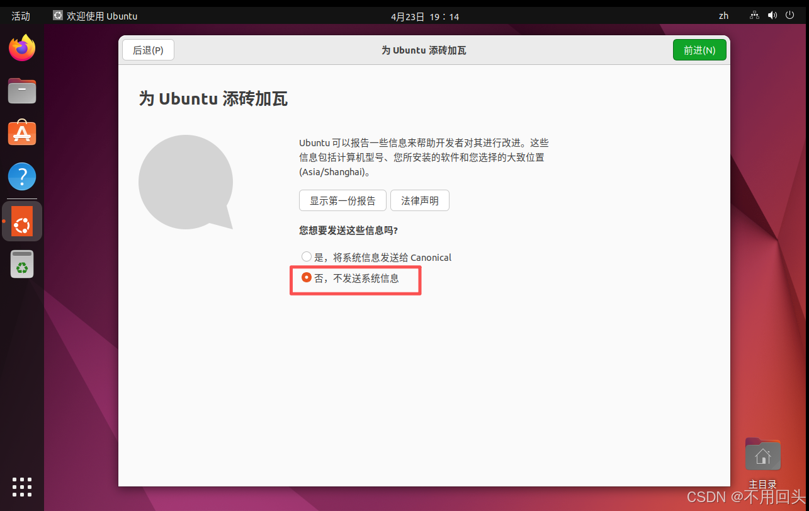
Task: Open the 主目录 desktop folder
Action: point(762,463)
